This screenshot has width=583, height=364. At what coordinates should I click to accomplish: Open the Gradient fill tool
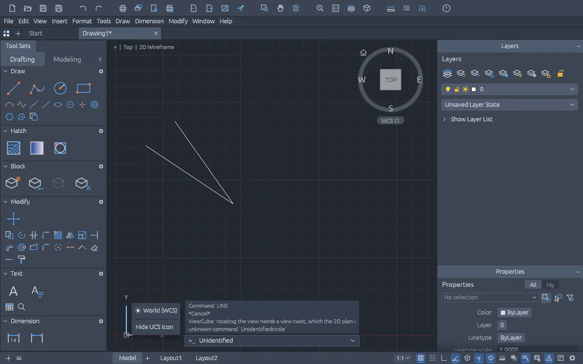(x=37, y=148)
